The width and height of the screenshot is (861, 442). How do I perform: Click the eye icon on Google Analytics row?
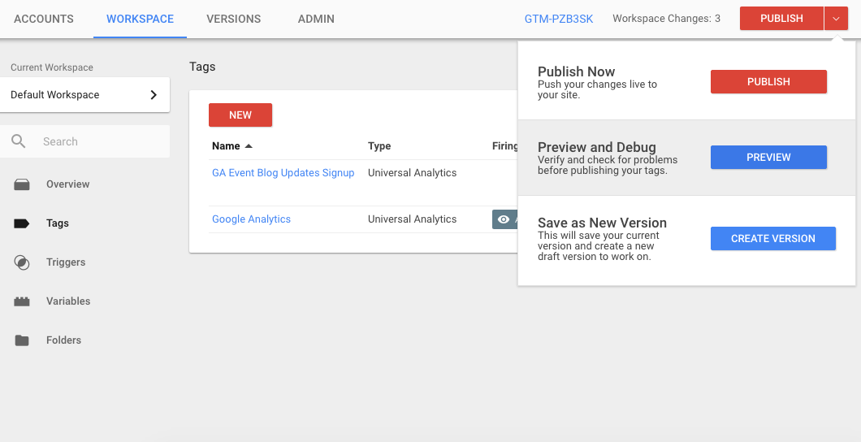pos(504,219)
